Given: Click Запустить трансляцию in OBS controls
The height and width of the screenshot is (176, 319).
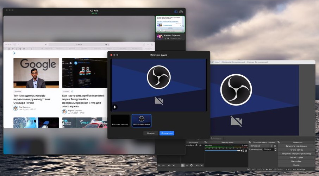Looking at the screenshot, I should click(296, 146).
